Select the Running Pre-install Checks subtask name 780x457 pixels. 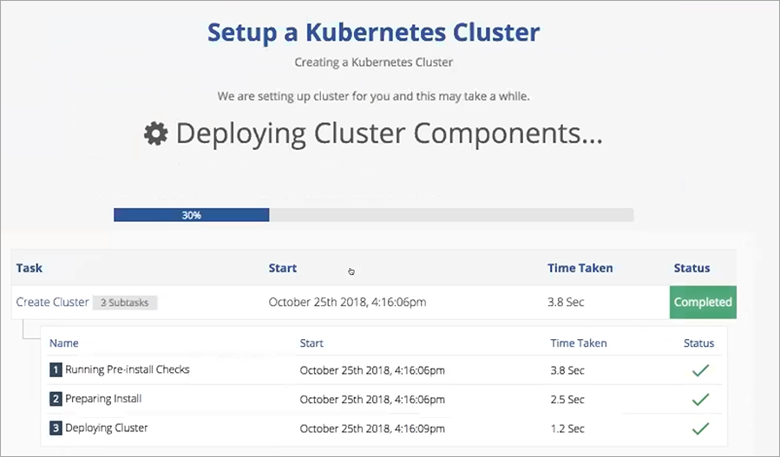coord(128,369)
